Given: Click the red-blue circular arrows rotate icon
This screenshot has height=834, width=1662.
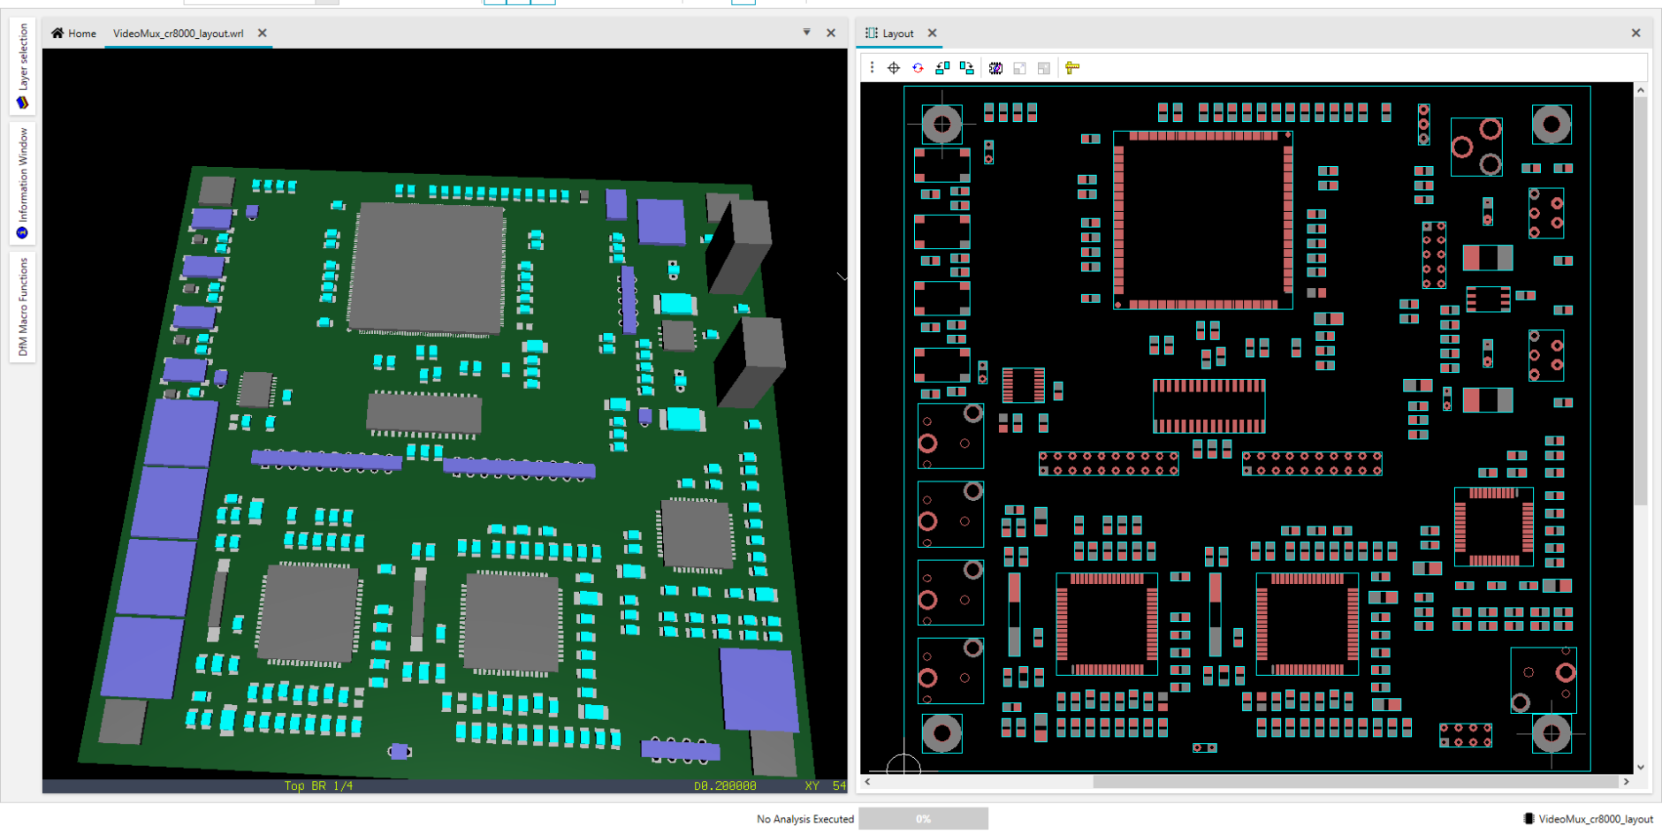Looking at the screenshot, I should pos(918,68).
